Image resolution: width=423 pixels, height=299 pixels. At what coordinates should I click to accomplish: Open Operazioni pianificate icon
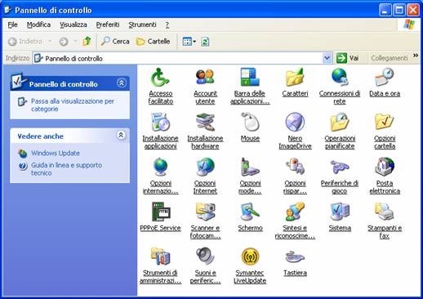click(x=340, y=122)
